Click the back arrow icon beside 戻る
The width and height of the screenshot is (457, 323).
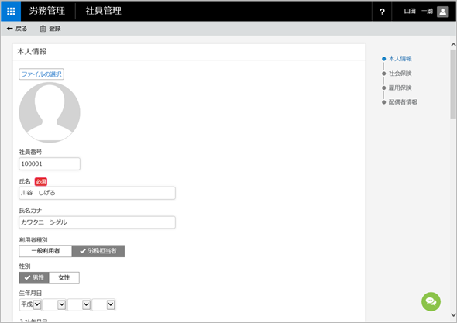tap(9, 29)
